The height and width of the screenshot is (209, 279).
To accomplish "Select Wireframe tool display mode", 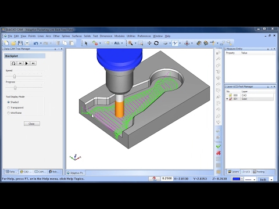I will click(8, 113).
